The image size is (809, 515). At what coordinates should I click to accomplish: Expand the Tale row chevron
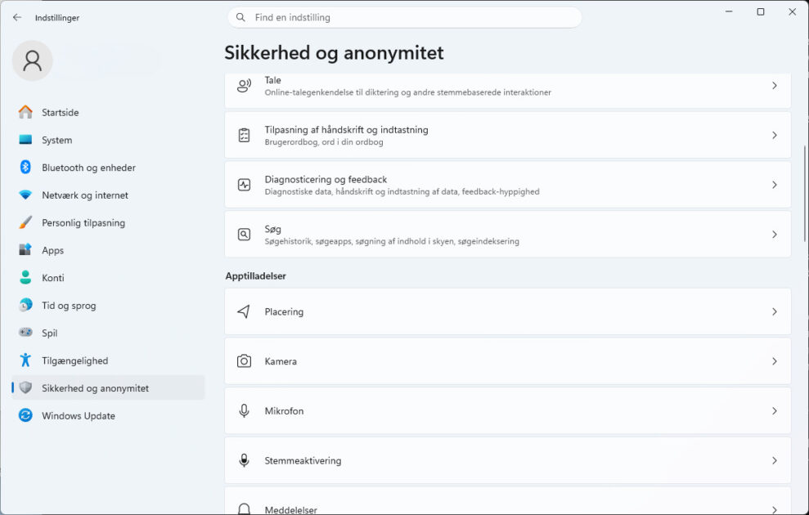pyautogui.click(x=775, y=86)
